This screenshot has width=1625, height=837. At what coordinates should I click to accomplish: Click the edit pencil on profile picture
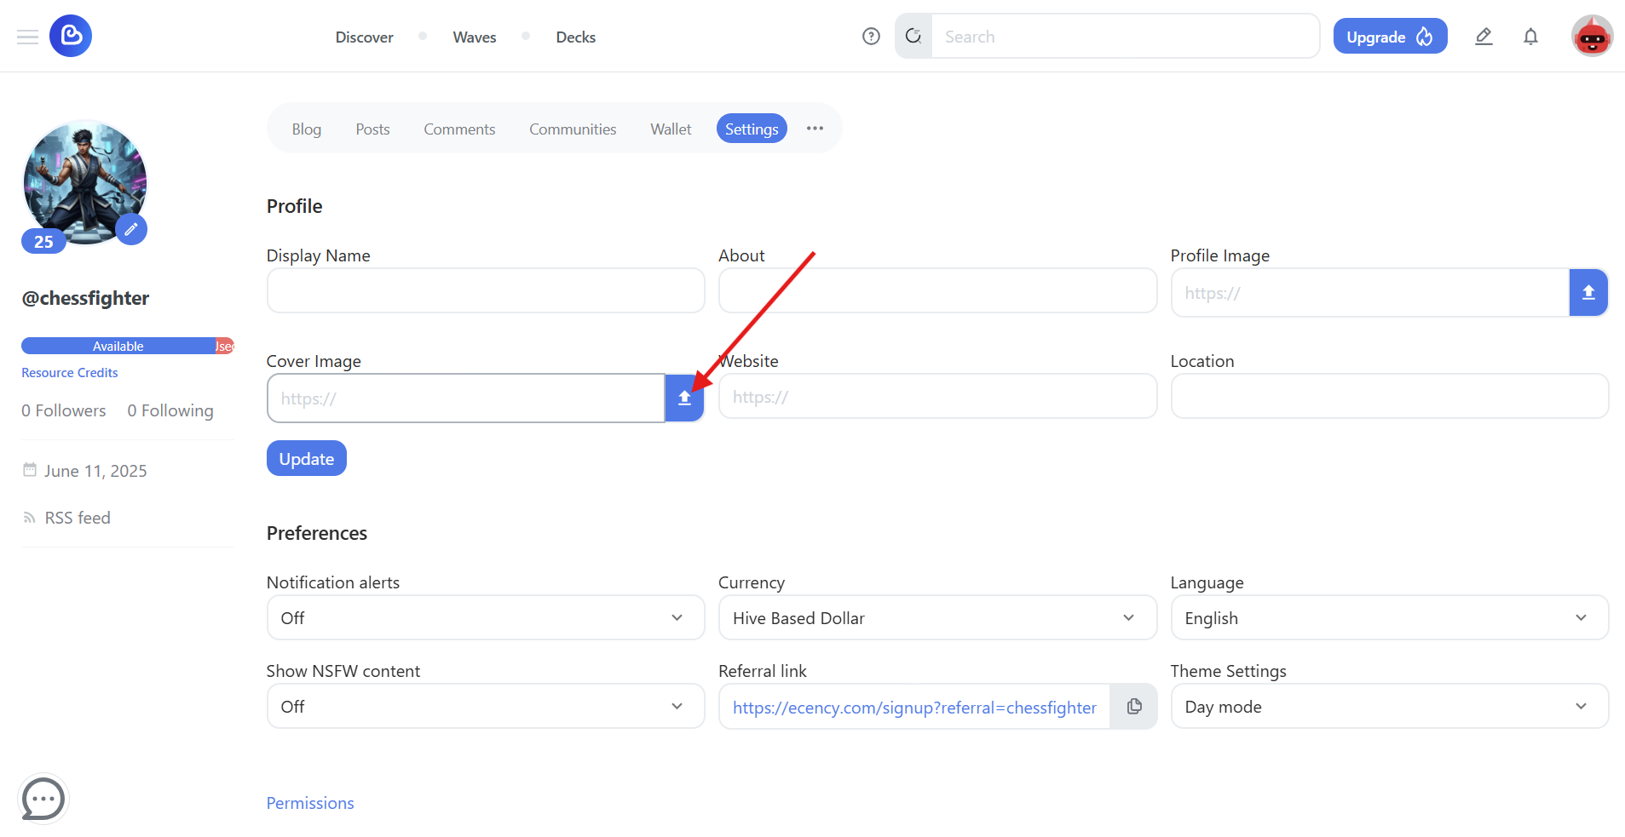click(131, 229)
